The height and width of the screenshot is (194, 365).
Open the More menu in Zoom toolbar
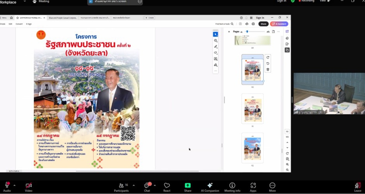pos(272,186)
